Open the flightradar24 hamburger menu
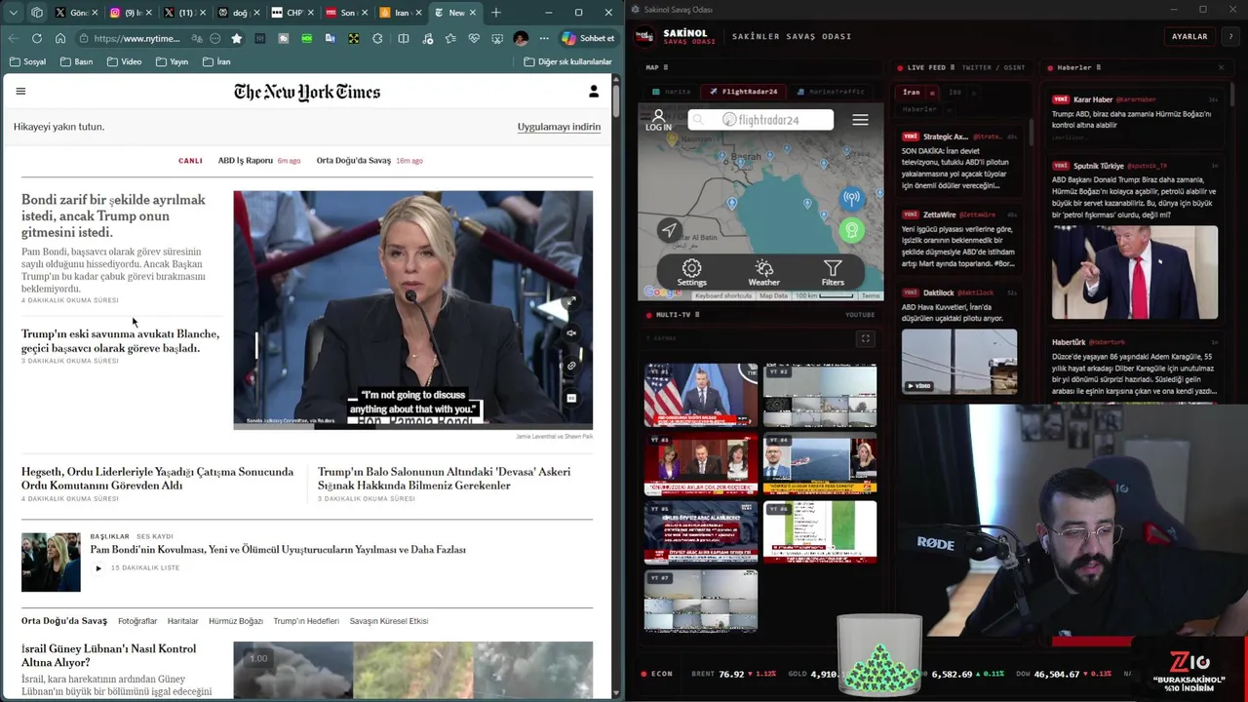Image resolution: width=1248 pixels, height=702 pixels. pos(860,120)
